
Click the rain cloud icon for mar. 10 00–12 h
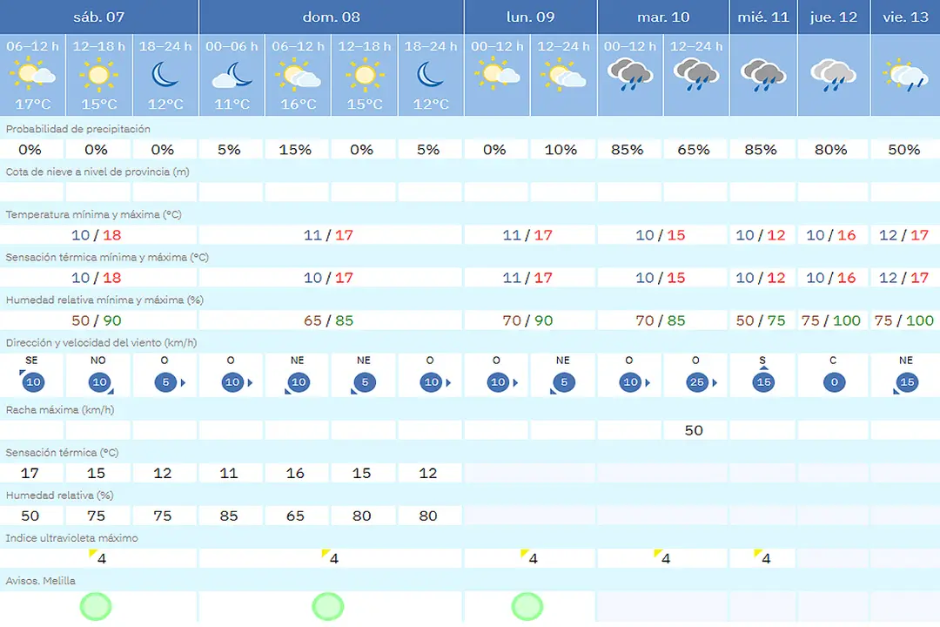pos(629,75)
